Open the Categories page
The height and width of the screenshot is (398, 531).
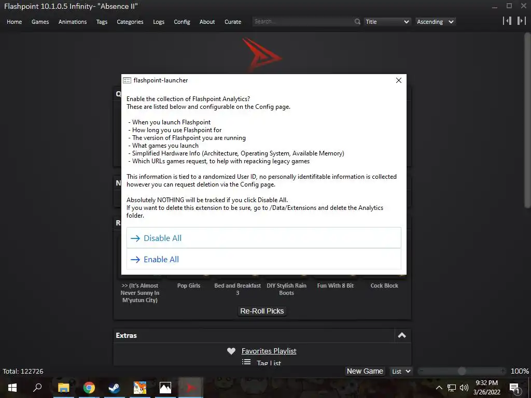point(130,22)
